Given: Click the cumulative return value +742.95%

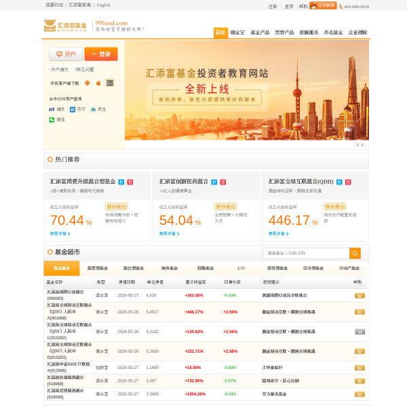Looking at the screenshot, I should point(194,381).
